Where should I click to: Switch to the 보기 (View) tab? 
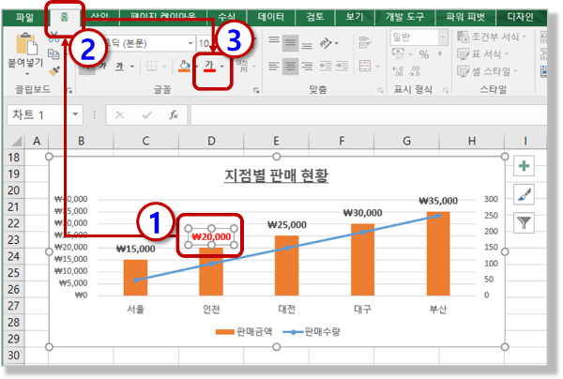355,17
